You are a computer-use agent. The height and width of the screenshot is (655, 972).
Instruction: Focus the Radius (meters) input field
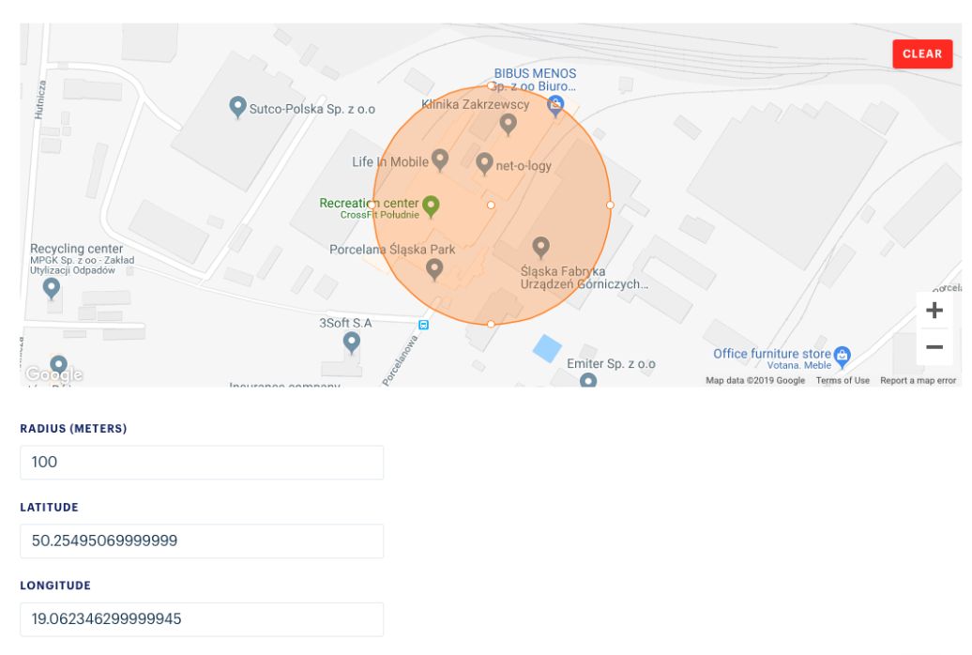click(202, 463)
